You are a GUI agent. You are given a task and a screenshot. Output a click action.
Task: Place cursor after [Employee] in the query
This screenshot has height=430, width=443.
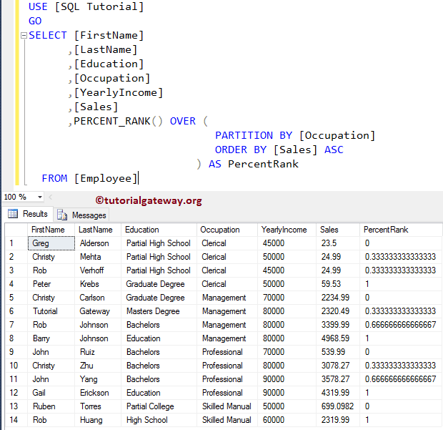(x=138, y=178)
